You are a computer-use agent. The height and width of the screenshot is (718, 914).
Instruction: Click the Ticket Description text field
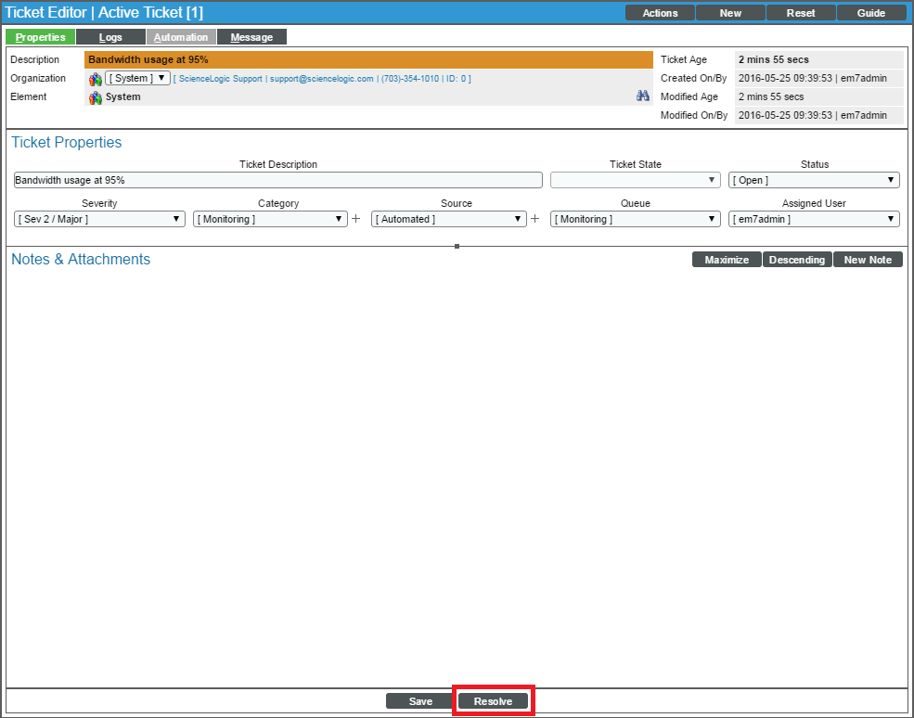point(277,180)
